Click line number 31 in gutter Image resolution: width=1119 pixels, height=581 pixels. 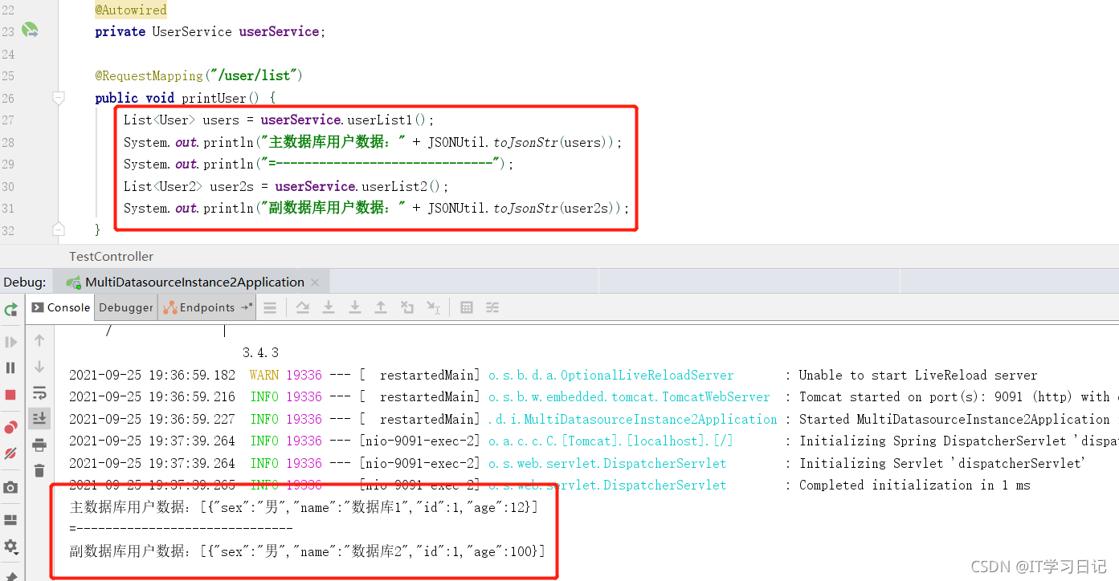[8, 208]
